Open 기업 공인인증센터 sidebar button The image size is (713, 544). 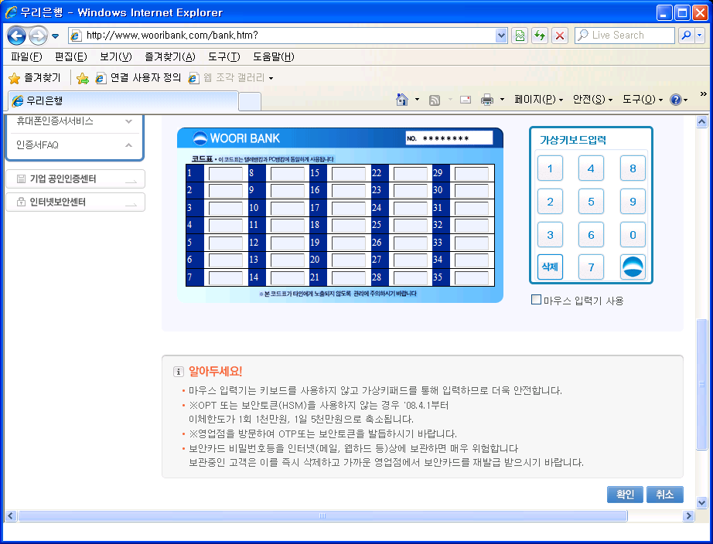tap(76, 178)
